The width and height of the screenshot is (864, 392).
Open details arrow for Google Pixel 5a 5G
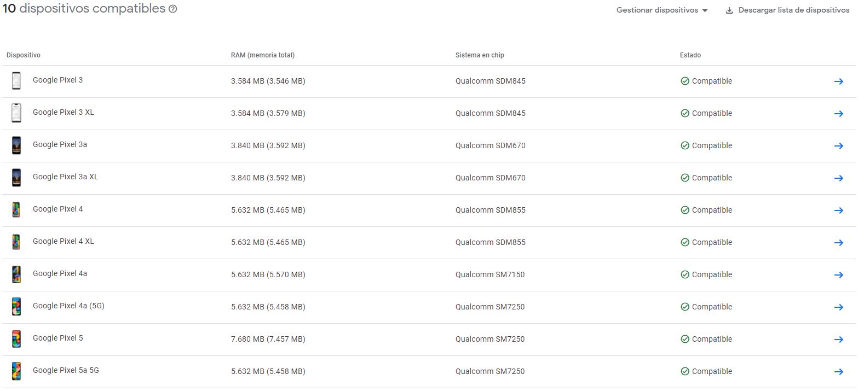click(838, 372)
